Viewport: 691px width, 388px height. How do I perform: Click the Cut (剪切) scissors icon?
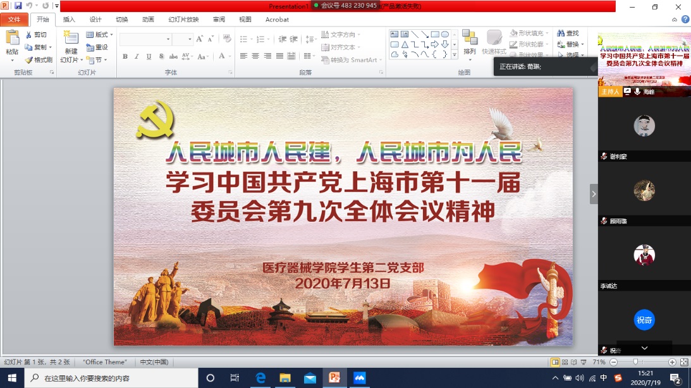[x=28, y=35]
